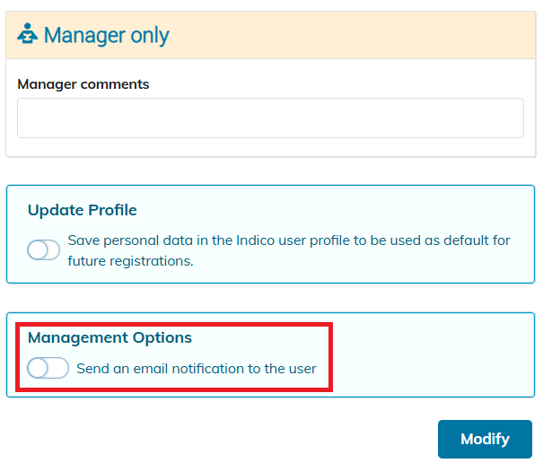Click the Manager only person icon
The height and width of the screenshot is (463, 543).
tap(27, 33)
